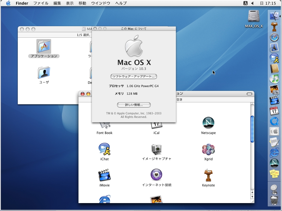Select the インターネット接続 application icon

coord(156,175)
